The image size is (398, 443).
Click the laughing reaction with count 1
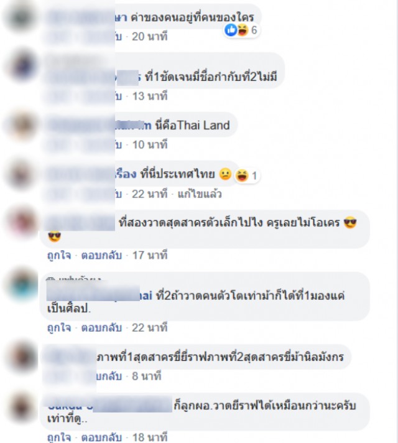pos(241,175)
